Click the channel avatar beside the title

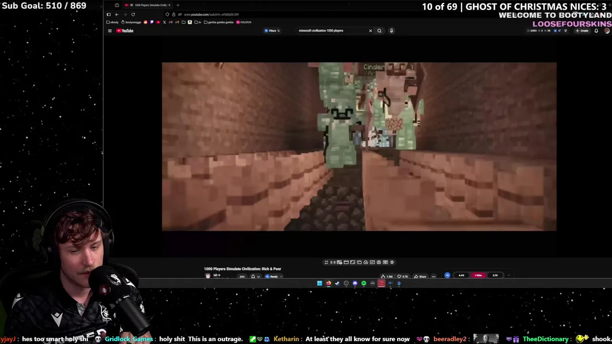[x=208, y=276]
